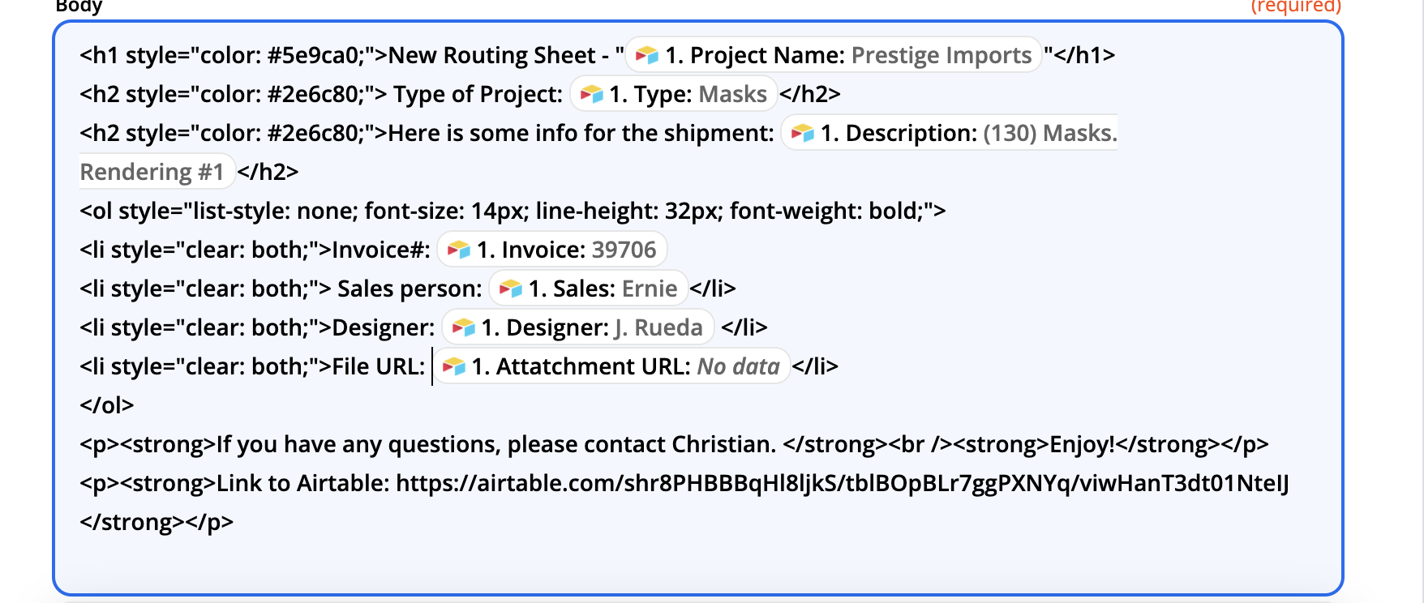
Task: Select the Invoice: 39706 data pill
Action: pos(552,250)
